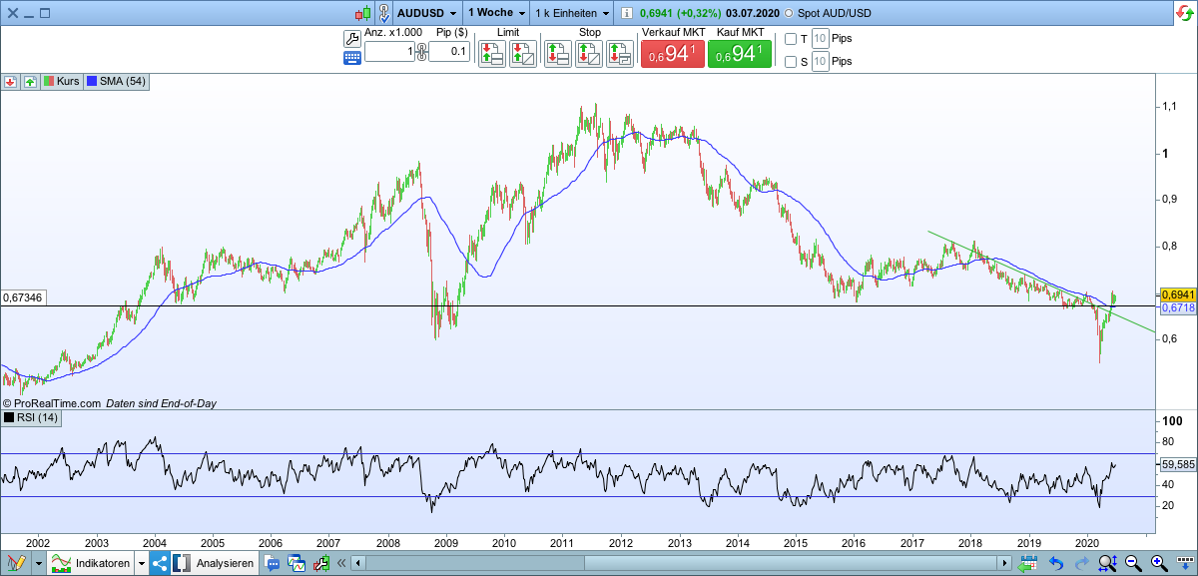Expand the Indikatoren dropdown arrow
The width and height of the screenshot is (1198, 576).
141,563
